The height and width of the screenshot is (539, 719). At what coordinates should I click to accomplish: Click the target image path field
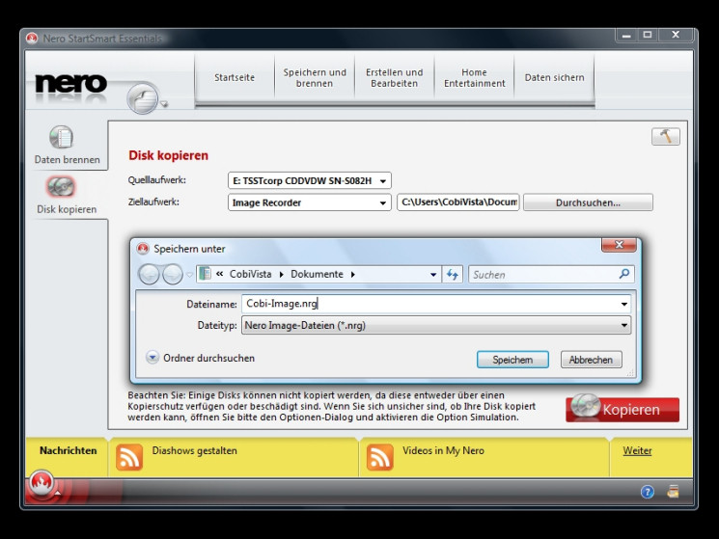(x=458, y=202)
